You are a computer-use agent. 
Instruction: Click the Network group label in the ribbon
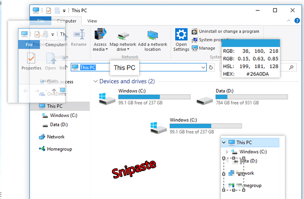click(130, 57)
